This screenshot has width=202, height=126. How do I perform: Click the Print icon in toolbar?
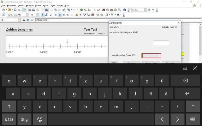coord(33,10)
